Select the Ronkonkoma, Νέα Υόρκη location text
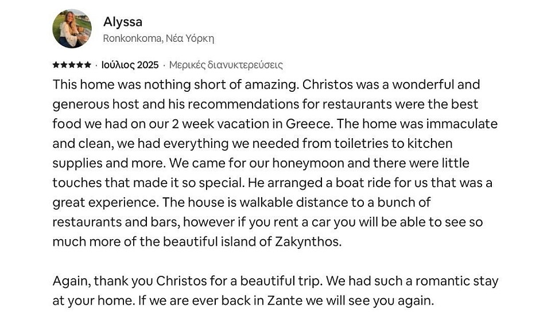 pos(158,38)
